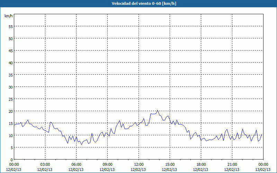Click the date label '13/02/13'

coord(263,170)
